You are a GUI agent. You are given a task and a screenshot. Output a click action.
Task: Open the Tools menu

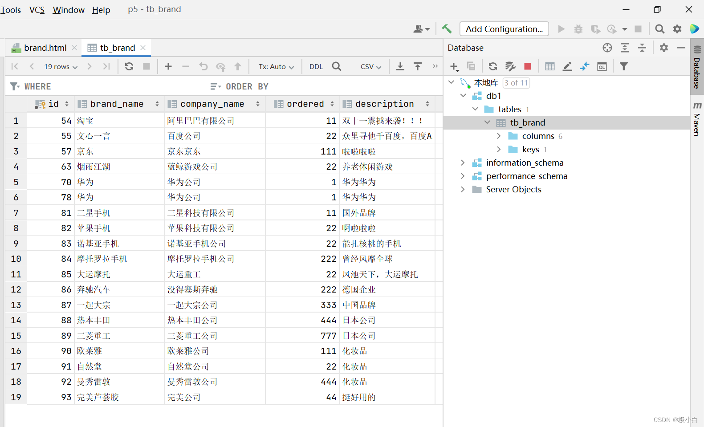pos(11,10)
